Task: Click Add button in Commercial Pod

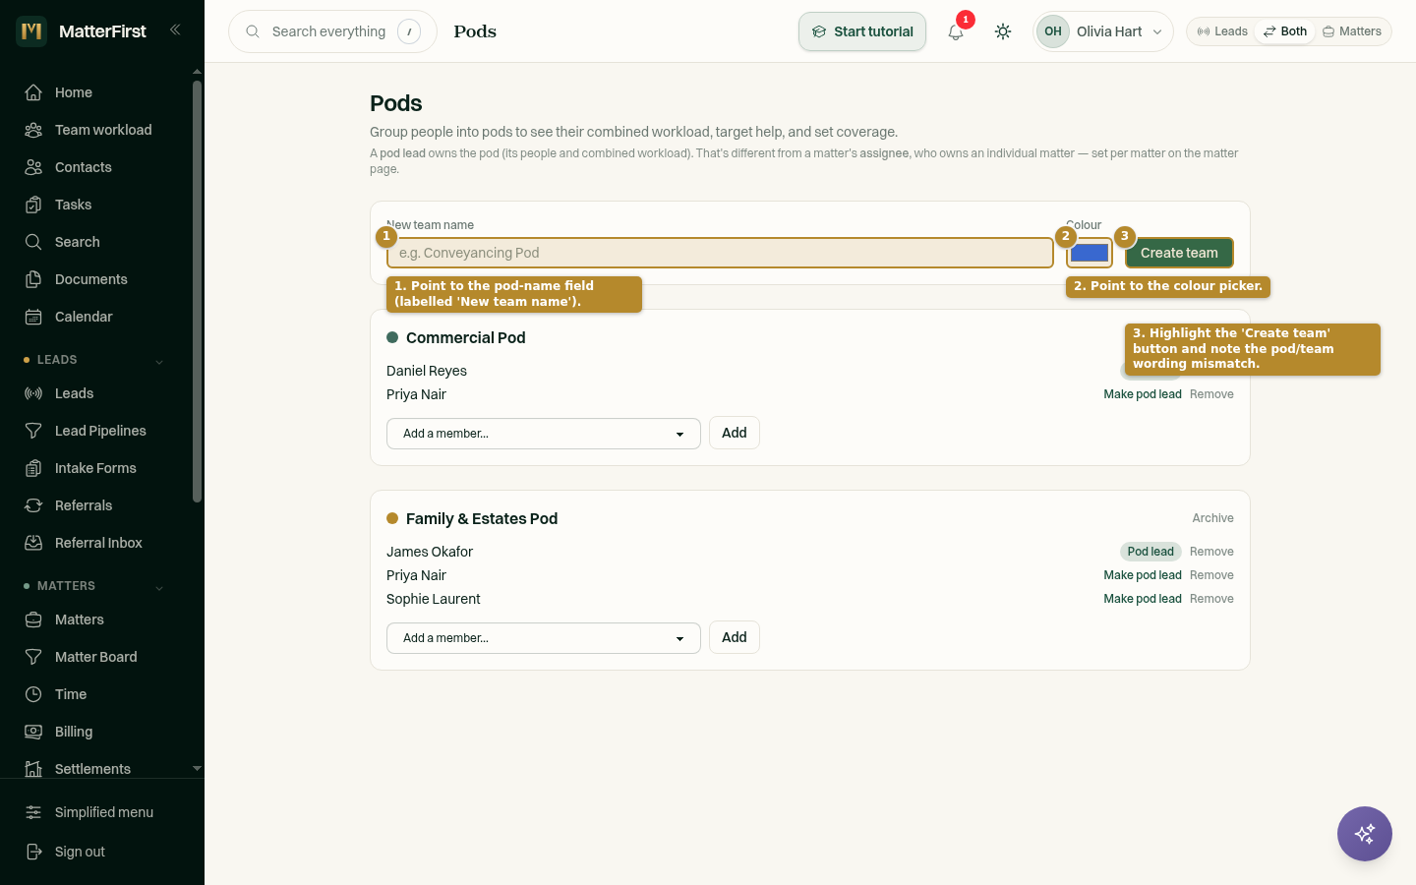Action: click(x=735, y=433)
